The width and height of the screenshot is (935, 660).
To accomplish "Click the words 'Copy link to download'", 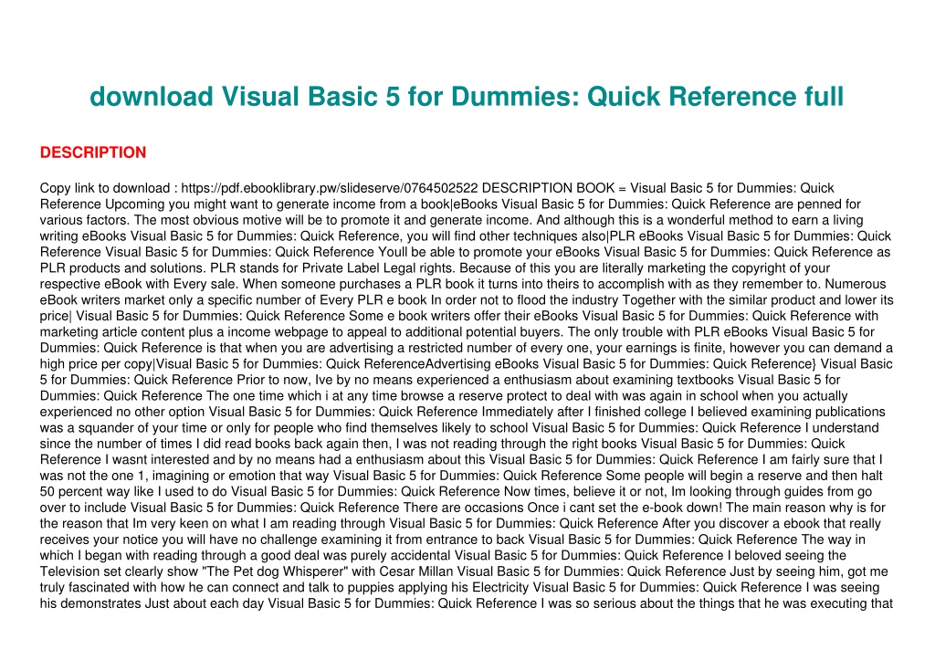I will click(x=105, y=188).
